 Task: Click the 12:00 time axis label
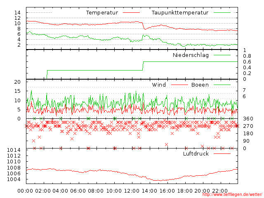point(132,191)
